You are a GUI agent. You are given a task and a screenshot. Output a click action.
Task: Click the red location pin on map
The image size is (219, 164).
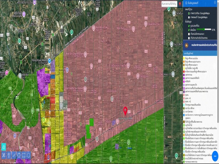pyautogui.click(x=125, y=110)
